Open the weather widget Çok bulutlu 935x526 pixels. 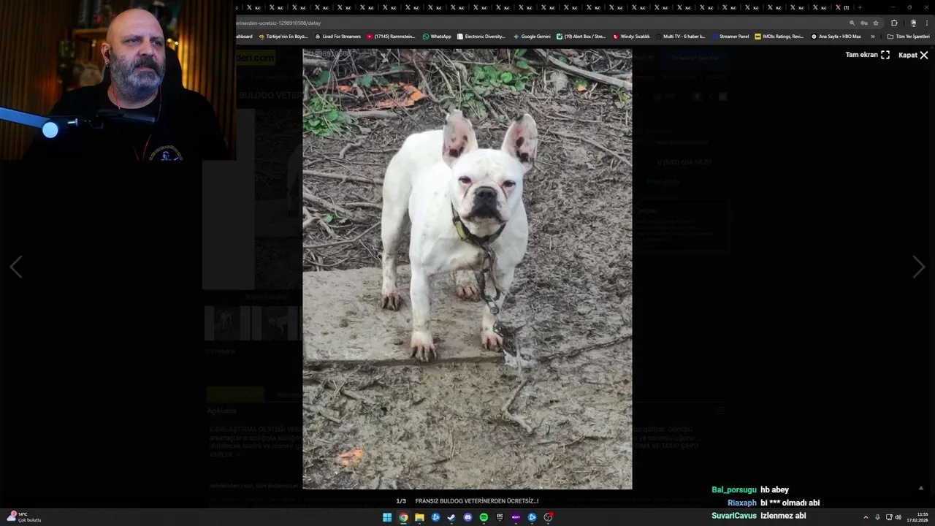(x=24, y=517)
